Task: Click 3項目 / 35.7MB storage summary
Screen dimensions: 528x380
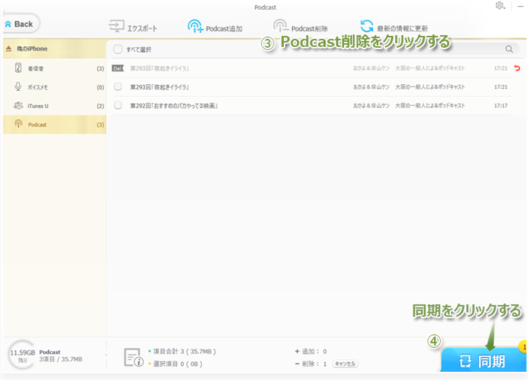Action: (x=60, y=359)
